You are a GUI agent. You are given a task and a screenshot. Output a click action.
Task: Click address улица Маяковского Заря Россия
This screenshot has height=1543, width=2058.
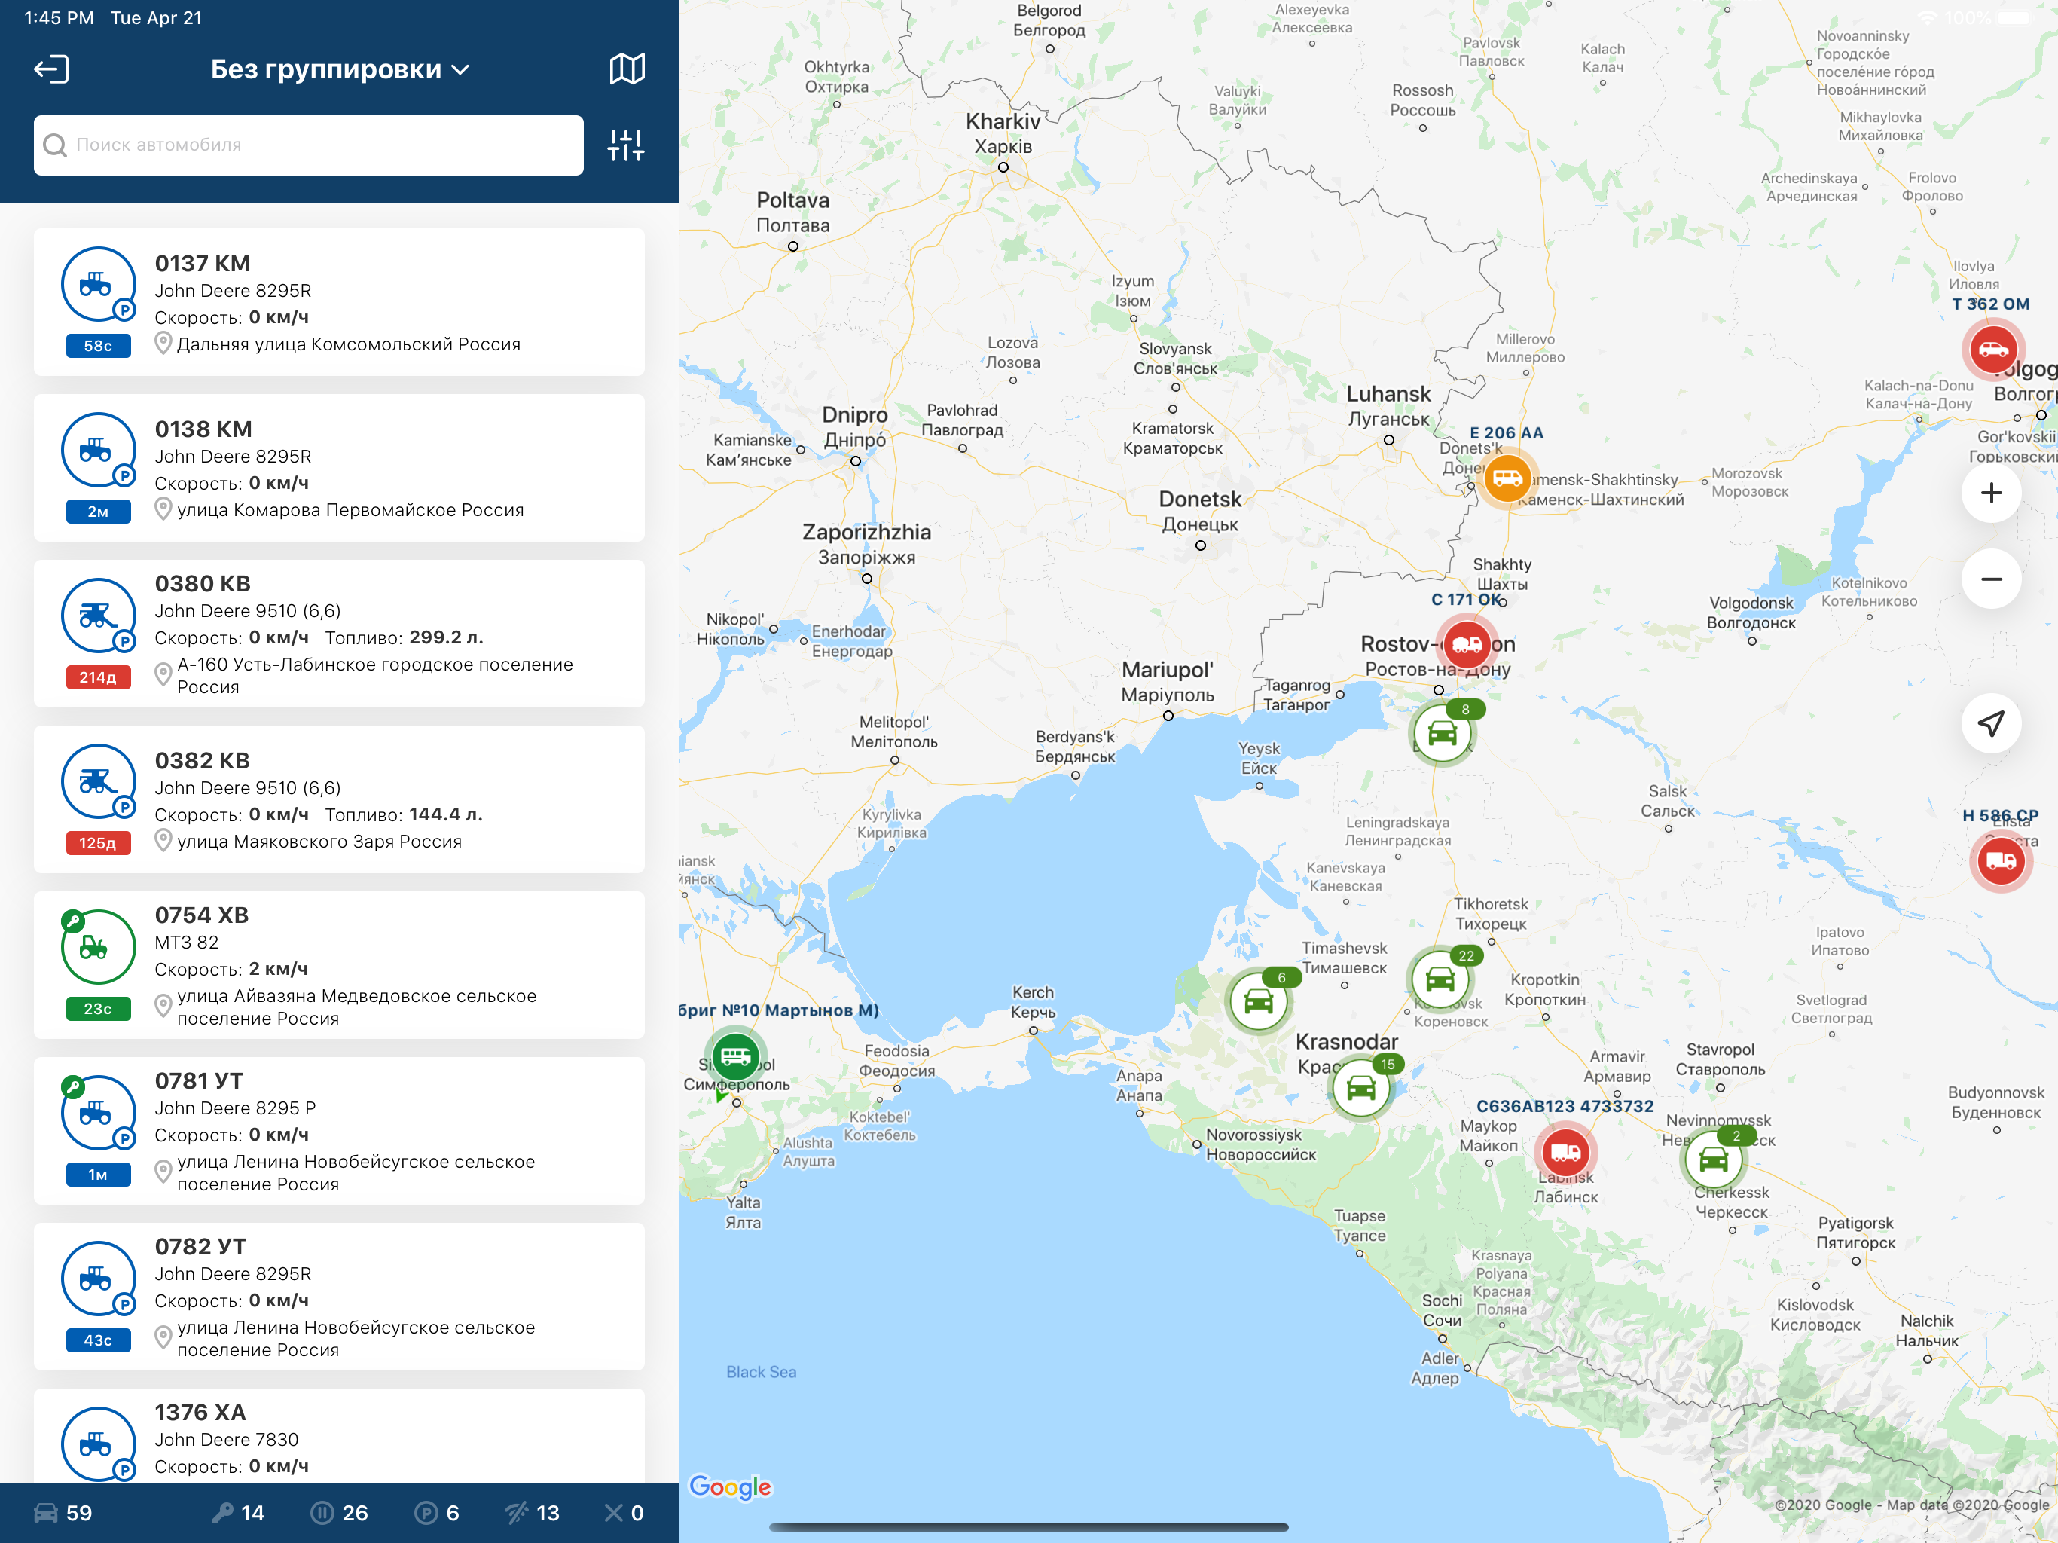tap(319, 842)
